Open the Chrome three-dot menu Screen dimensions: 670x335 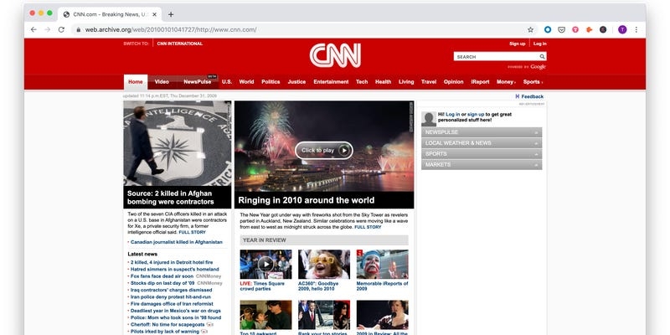point(636,29)
